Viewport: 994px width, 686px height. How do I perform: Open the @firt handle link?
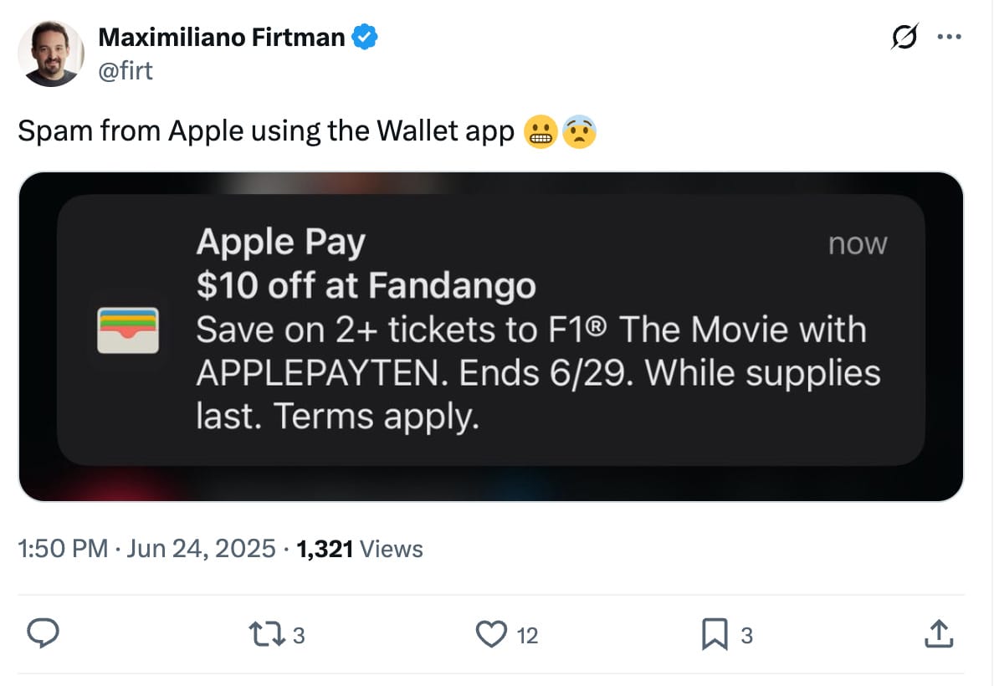[x=125, y=70]
